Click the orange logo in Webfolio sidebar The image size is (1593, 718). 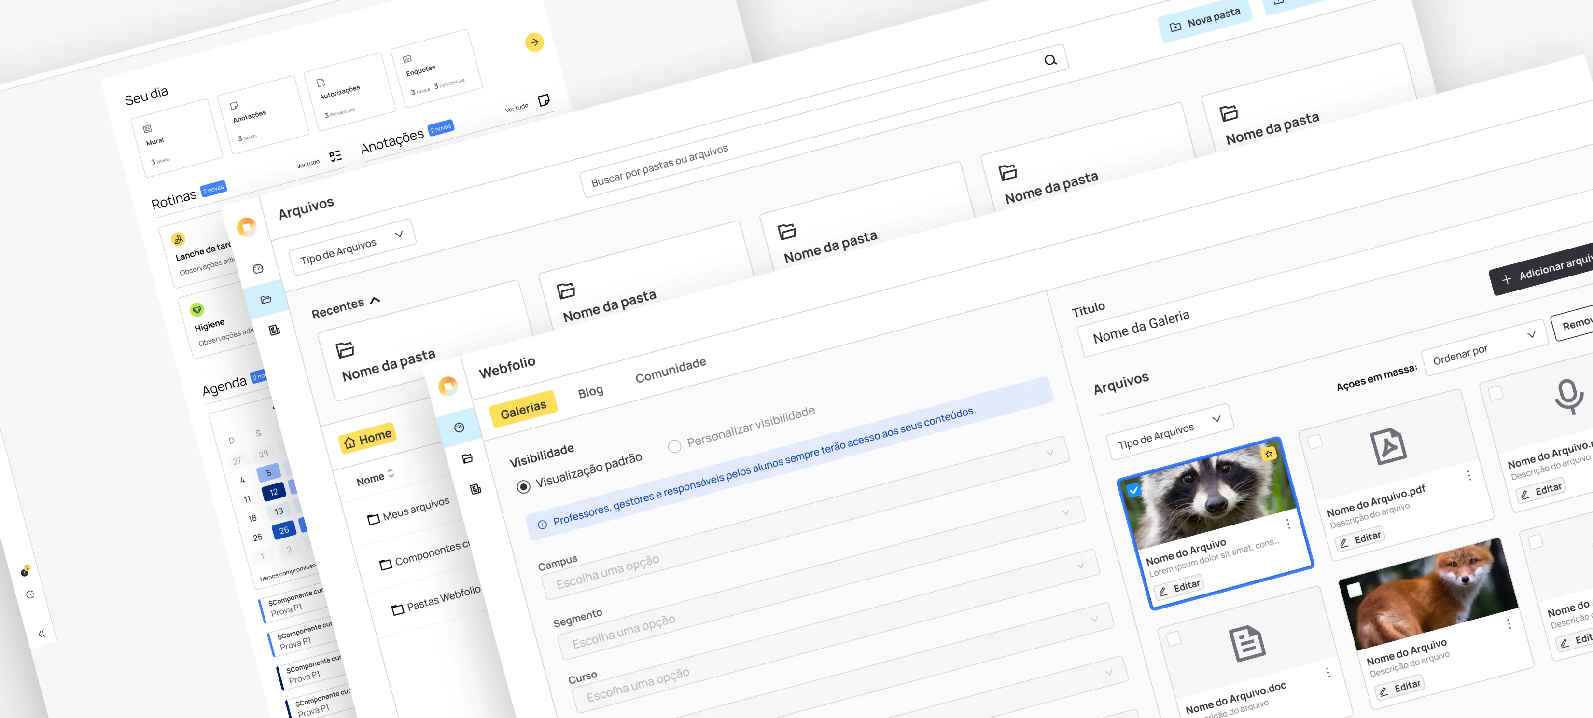click(447, 386)
